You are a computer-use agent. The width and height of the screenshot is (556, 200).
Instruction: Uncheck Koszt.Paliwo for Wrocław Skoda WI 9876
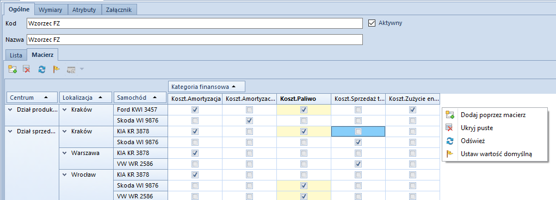(x=304, y=185)
